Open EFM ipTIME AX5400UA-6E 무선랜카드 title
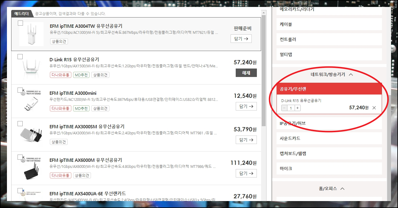The image size is (398, 208). coord(88,194)
